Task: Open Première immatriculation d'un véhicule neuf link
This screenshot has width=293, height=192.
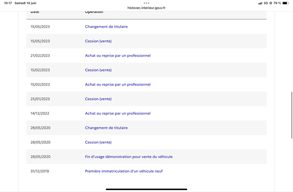Action: click(124, 171)
